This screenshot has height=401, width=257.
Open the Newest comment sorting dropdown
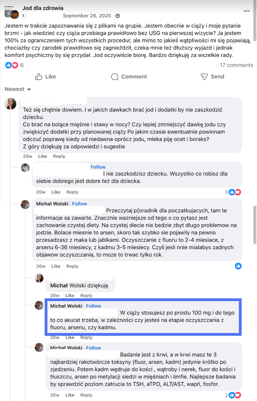18,89
